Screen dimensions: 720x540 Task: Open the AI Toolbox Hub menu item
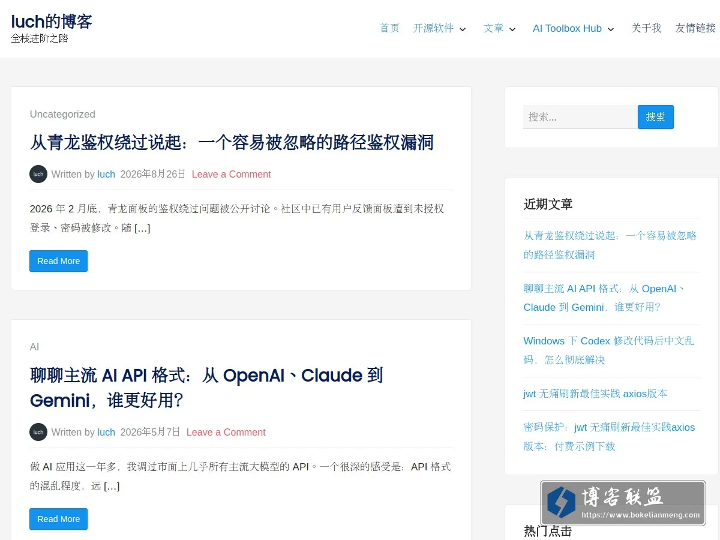pos(567,28)
